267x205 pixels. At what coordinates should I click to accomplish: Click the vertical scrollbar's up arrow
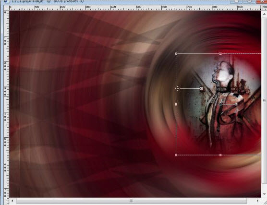click(x=264, y=14)
